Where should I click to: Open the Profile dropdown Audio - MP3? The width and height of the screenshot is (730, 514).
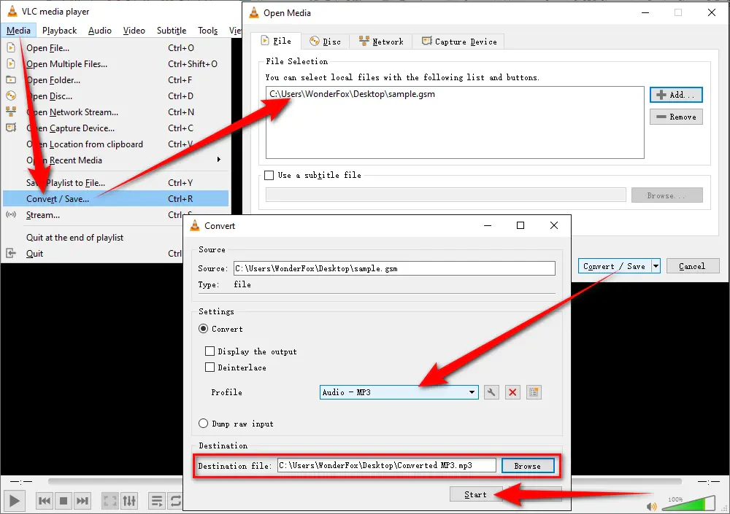coord(399,392)
